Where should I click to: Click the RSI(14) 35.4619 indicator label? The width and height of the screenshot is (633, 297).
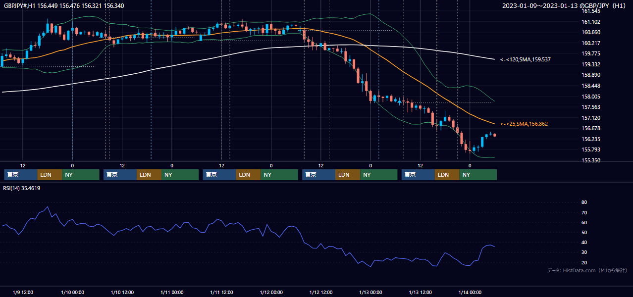click(x=22, y=188)
